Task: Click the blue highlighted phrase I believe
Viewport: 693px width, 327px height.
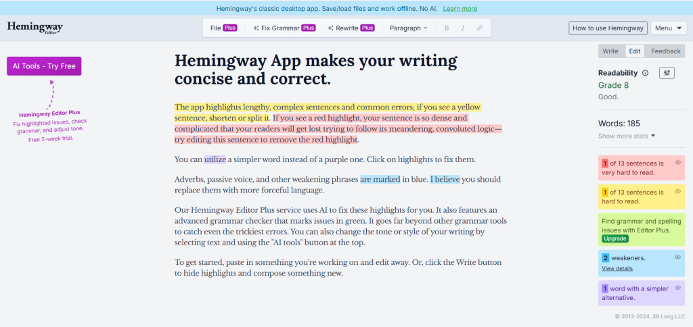Action: [445, 180]
